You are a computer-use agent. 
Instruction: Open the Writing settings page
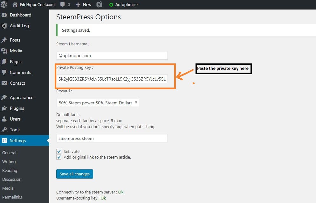(x=9, y=161)
